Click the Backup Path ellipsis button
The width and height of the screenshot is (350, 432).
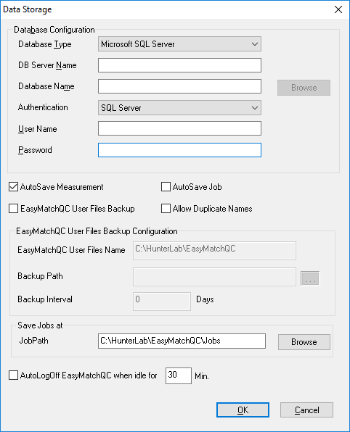click(x=310, y=278)
